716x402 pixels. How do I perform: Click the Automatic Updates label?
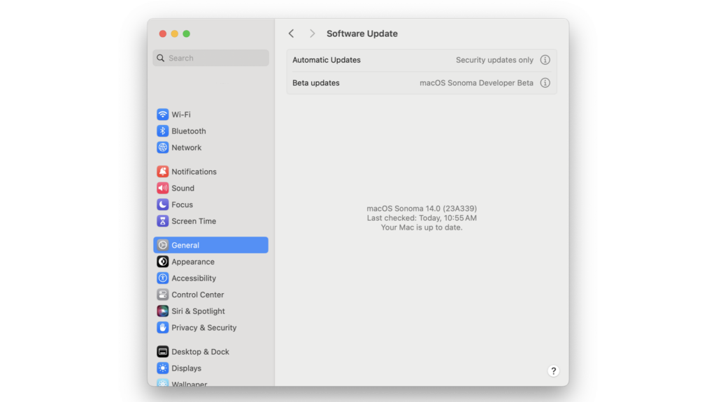[327, 60]
